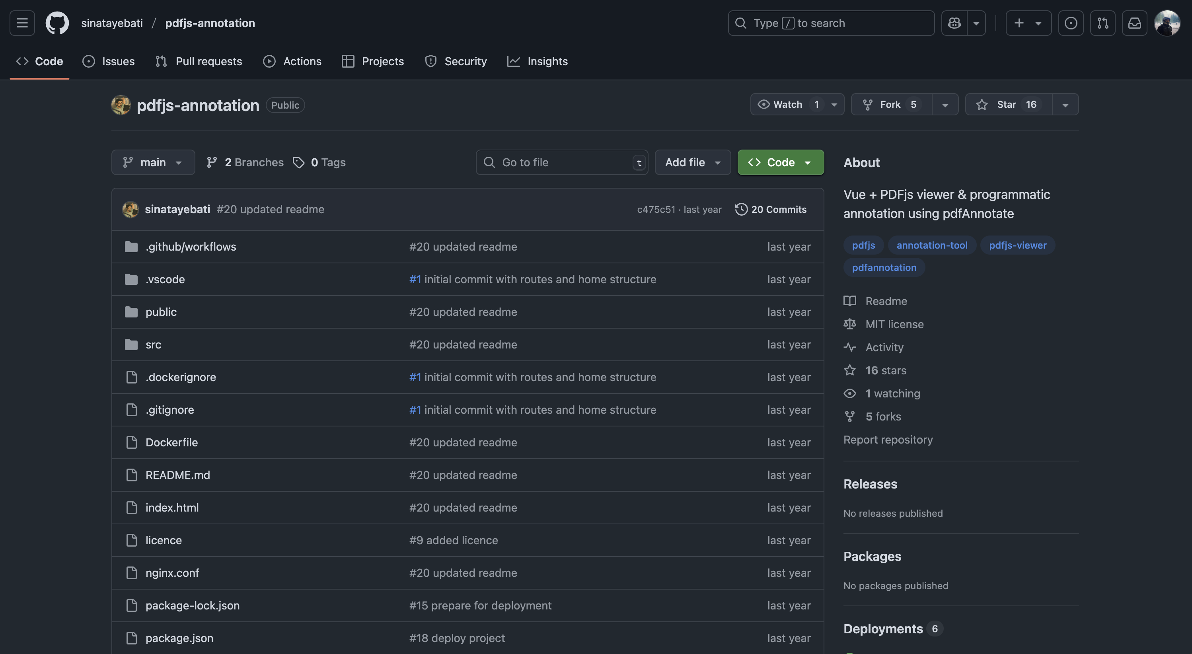This screenshot has height=654, width=1192.
Task: Click the annotation-tool topic tag
Action: (x=932, y=245)
